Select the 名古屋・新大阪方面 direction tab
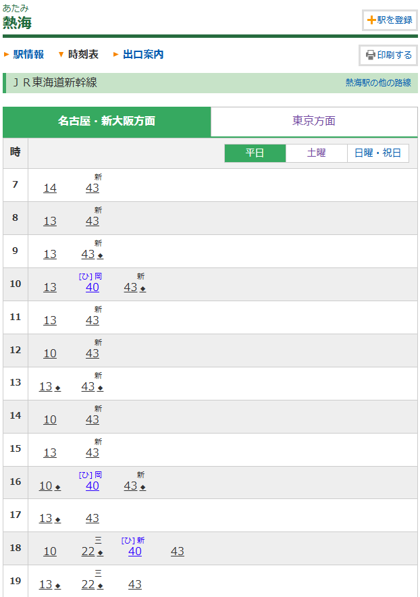 [107, 122]
